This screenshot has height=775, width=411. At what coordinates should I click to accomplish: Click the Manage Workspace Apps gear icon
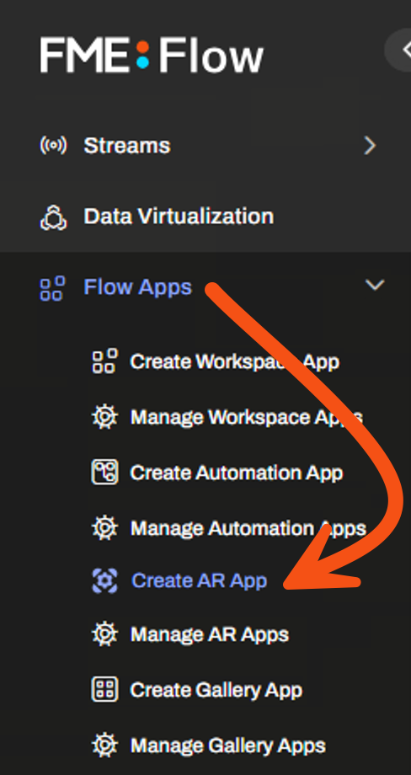pos(104,417)
